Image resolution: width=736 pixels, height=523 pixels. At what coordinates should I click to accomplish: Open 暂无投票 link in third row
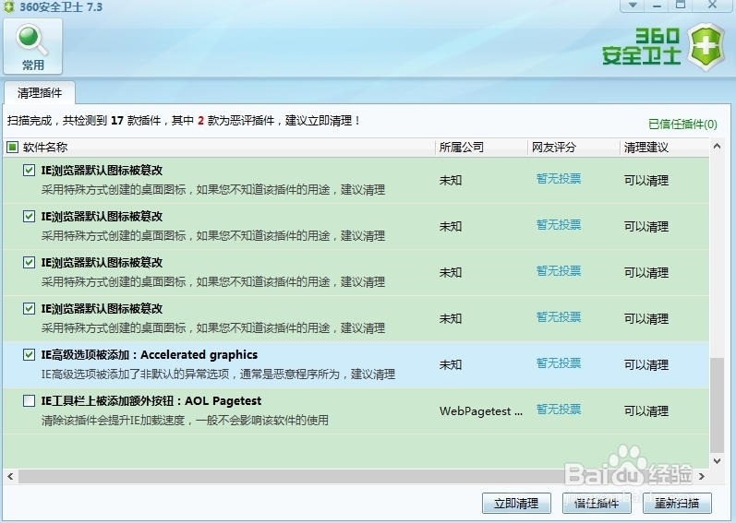pyautogui.click(x=559, y=271)
